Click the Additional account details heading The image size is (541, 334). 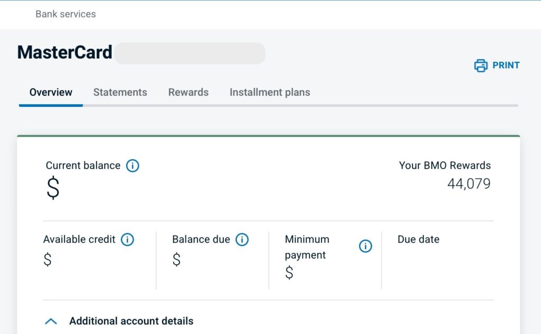131,321
